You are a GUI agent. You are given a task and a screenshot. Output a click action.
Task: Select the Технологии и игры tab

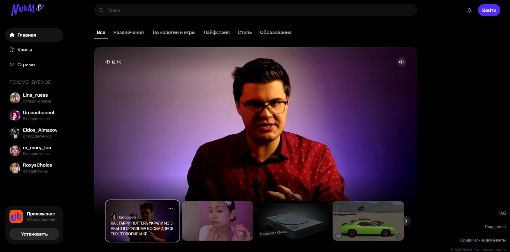coord(173,32)
